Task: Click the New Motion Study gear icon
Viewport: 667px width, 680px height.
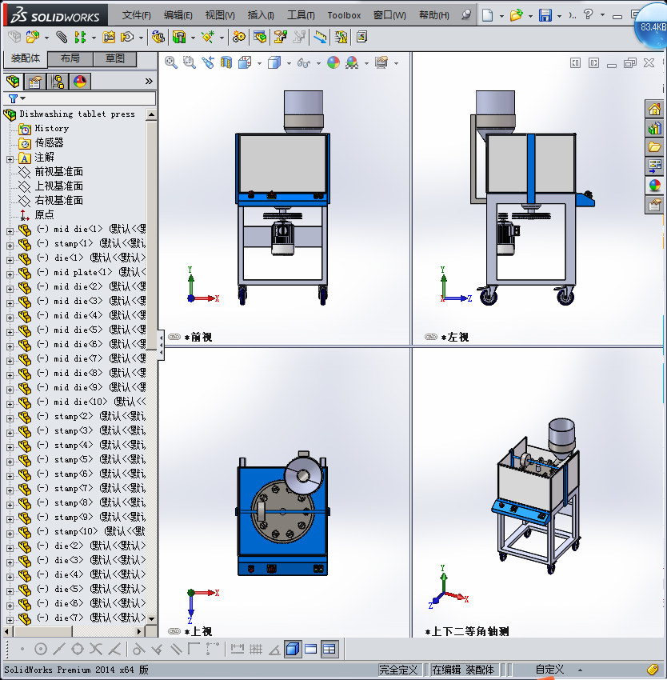Action: pyautogui.click(x=238, y=38)
